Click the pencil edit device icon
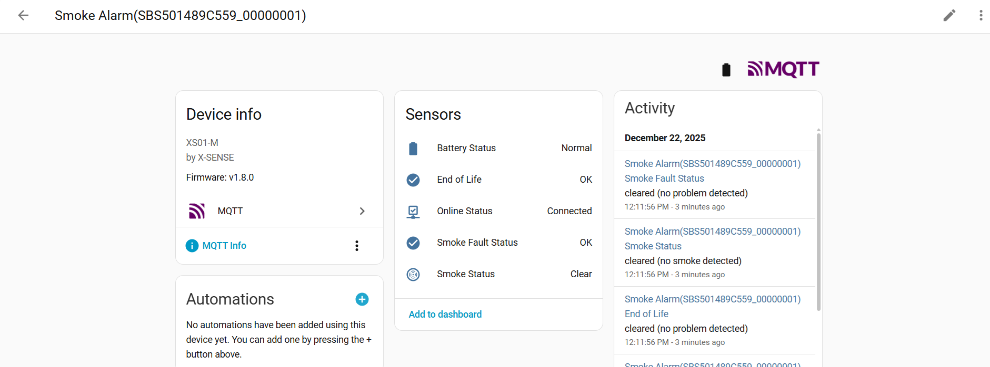The image size is (990, 367). pyautogui.click(x=949, y=15)
